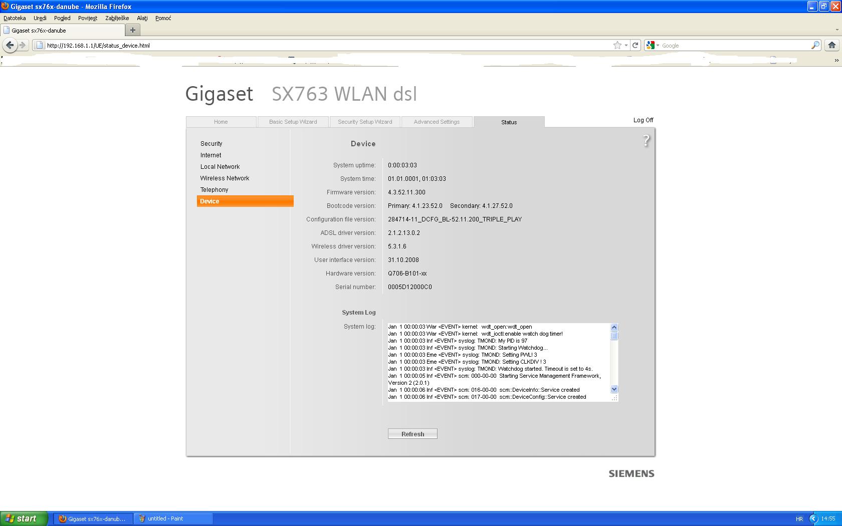Select the Gigaset sx76x-danube browser tab
Screen dimensions: 842x526
pos(63,30)
